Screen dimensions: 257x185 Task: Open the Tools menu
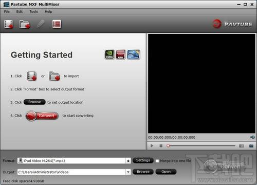[33, 12]
